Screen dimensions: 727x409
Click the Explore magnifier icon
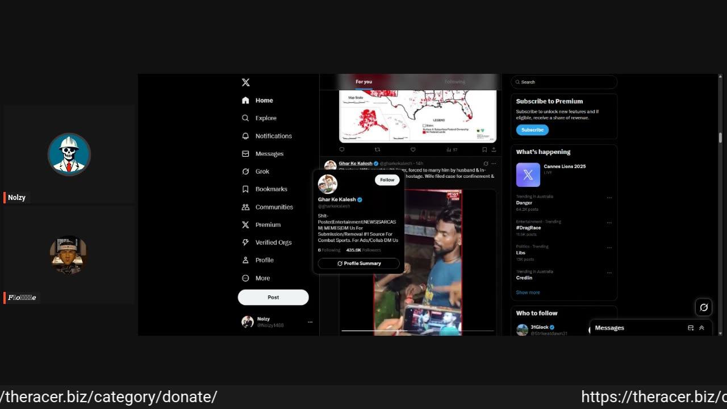click(x=245, y=118)
